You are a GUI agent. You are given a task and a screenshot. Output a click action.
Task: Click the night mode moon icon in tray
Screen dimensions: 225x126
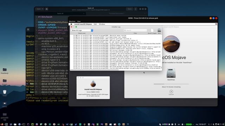coord(214,125)
